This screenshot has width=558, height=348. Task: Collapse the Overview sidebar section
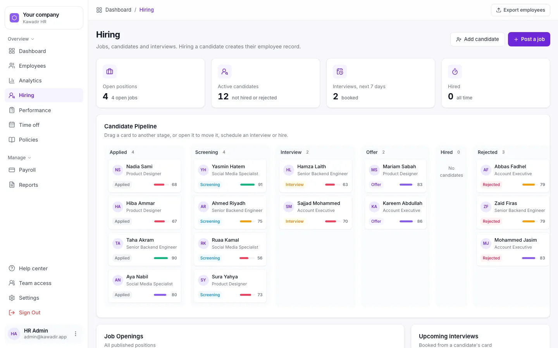(x=21, y=39)
